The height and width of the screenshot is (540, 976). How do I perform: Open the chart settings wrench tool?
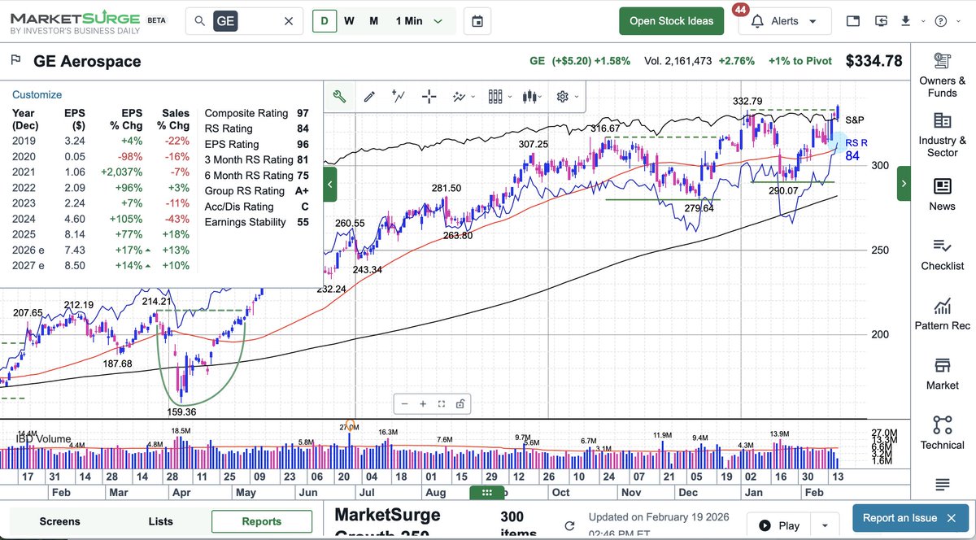(339, 97)
